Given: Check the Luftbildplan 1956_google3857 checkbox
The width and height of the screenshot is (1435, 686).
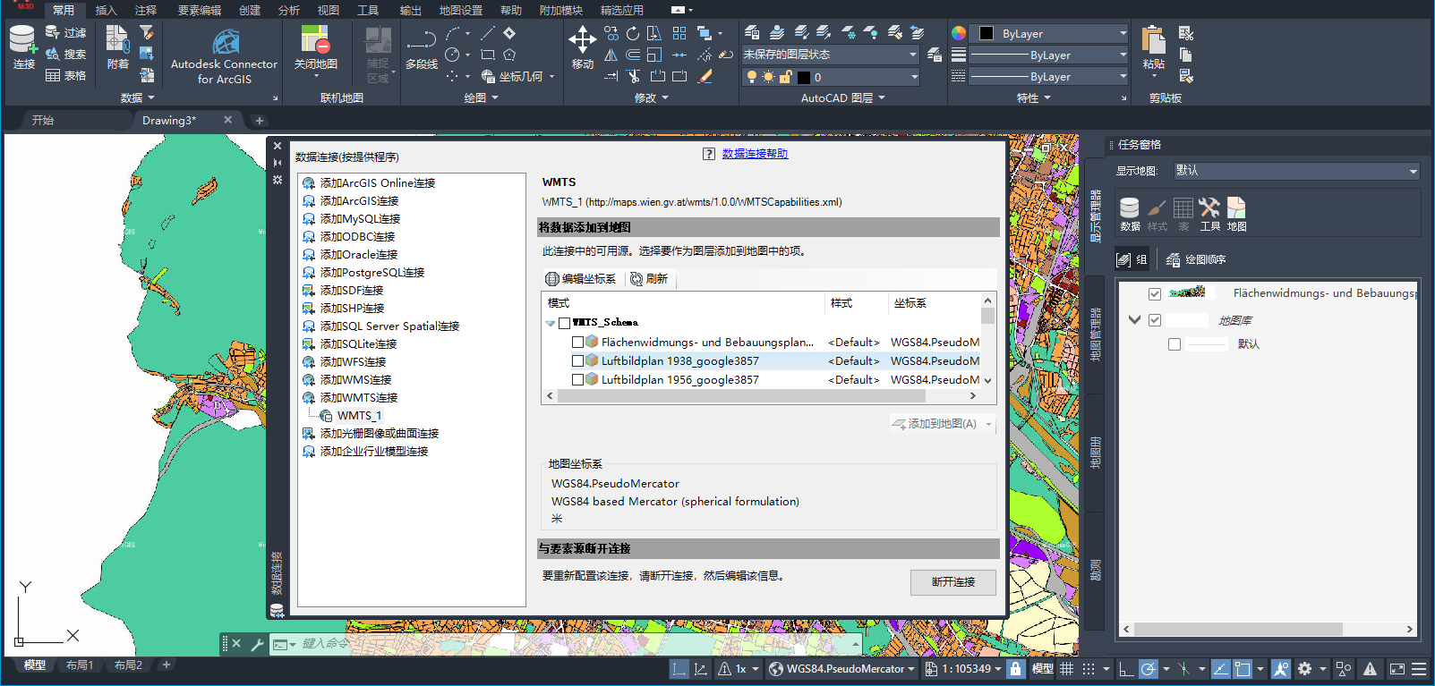Looking at the screenshot, I should click(577, 379).
